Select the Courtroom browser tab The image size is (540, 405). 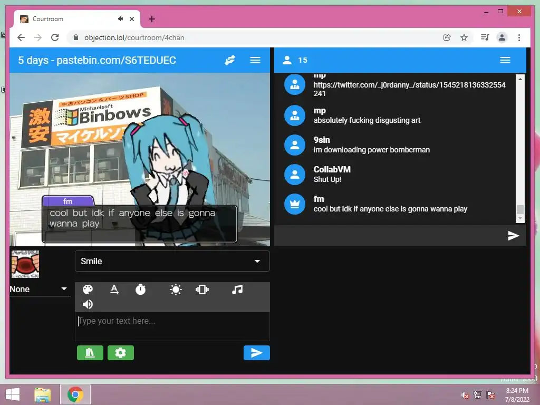coord(77,19)
